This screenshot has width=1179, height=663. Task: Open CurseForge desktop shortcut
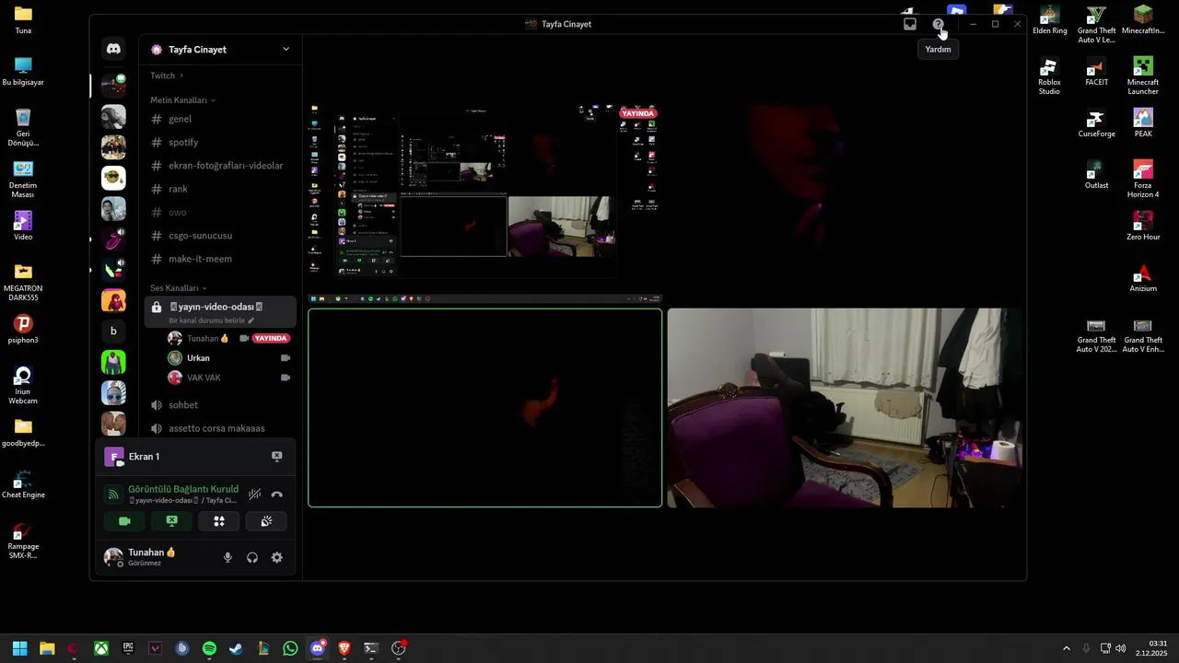click(x=1096, y=123)
